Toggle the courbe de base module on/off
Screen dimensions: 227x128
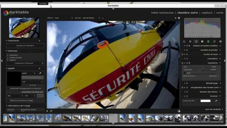[x=182, y=54]
